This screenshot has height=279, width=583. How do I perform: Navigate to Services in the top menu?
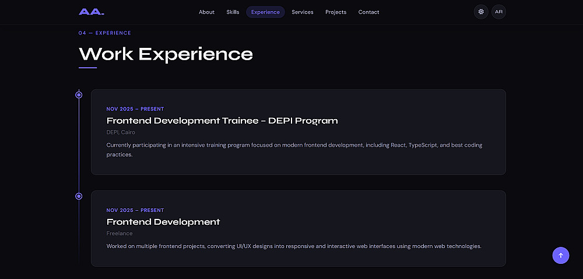(303, 12)
